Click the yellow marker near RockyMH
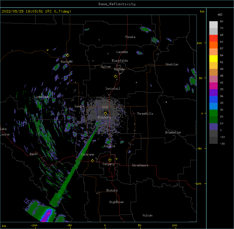The height and width of the screenshot is (229, 234). coord(68,55)
